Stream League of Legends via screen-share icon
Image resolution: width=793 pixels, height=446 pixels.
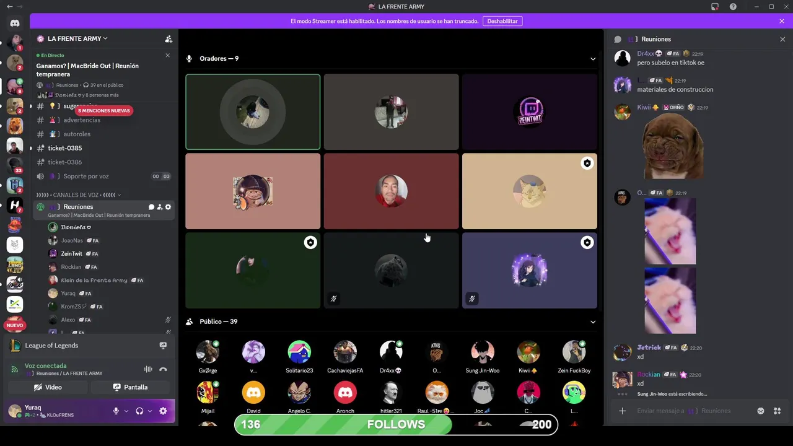pos(163,346)
